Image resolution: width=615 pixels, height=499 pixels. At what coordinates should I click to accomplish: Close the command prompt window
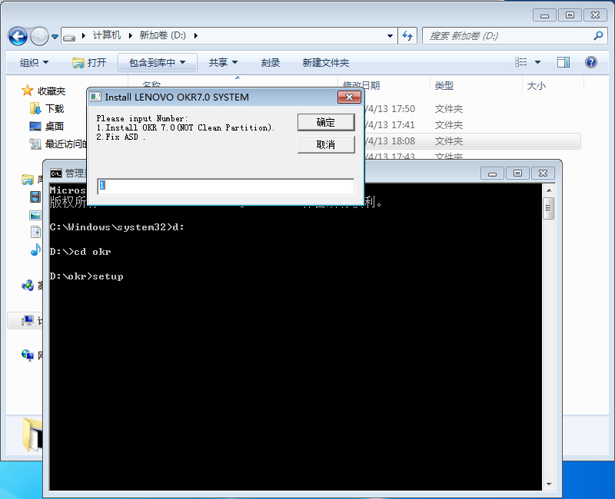(543, 173)
